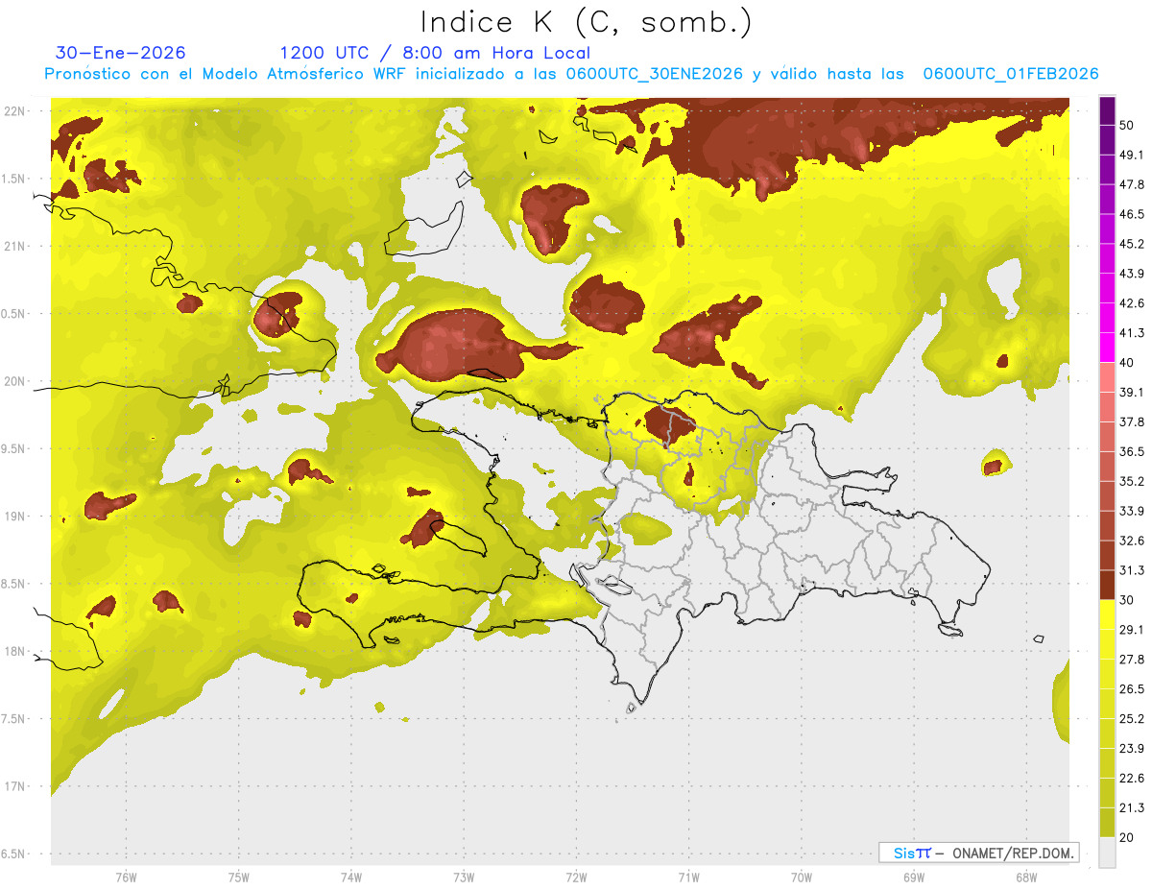Click the salmon legend band between 39.1 and 40
Screen dimensions: 1152x890
[x=1107, y=377]
